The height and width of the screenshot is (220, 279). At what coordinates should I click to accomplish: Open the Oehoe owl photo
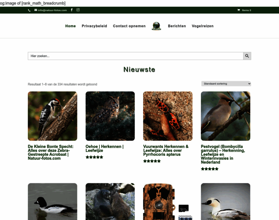tap(110, 116)
